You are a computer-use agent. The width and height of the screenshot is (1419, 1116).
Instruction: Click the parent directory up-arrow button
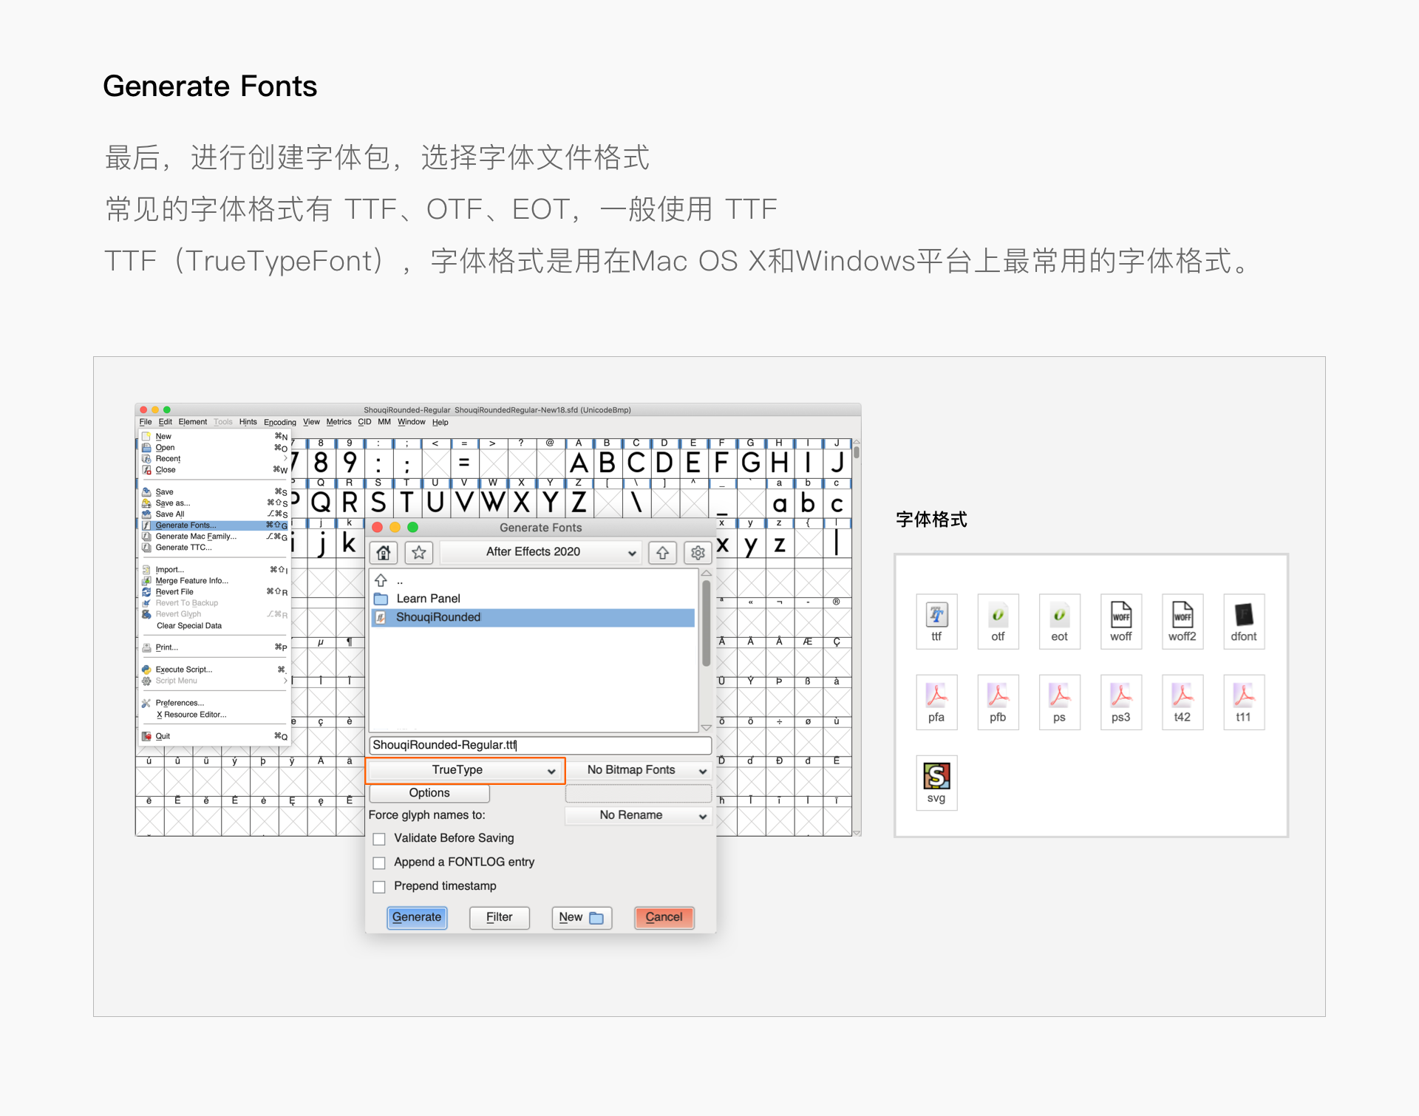663,552
